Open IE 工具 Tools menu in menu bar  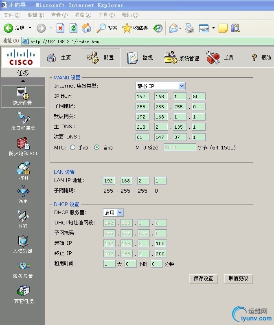107,15
